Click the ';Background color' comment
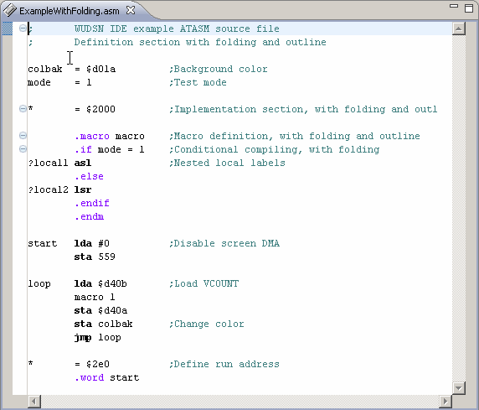This screenshot has height=410, width=479. point(219,69)
